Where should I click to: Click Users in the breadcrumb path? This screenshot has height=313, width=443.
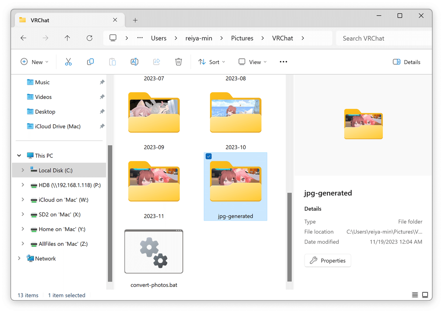(159, 38)
